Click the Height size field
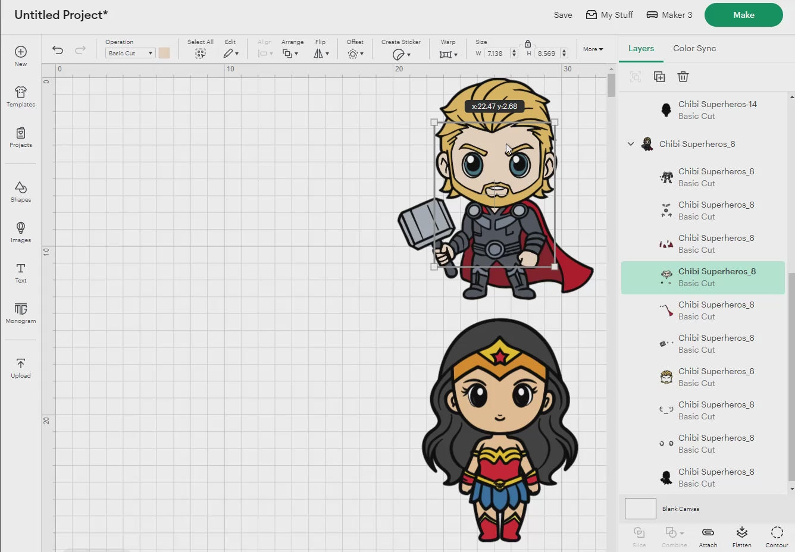Screen dimensions: 795x552 pyautogui.click(x=547, y=53)
